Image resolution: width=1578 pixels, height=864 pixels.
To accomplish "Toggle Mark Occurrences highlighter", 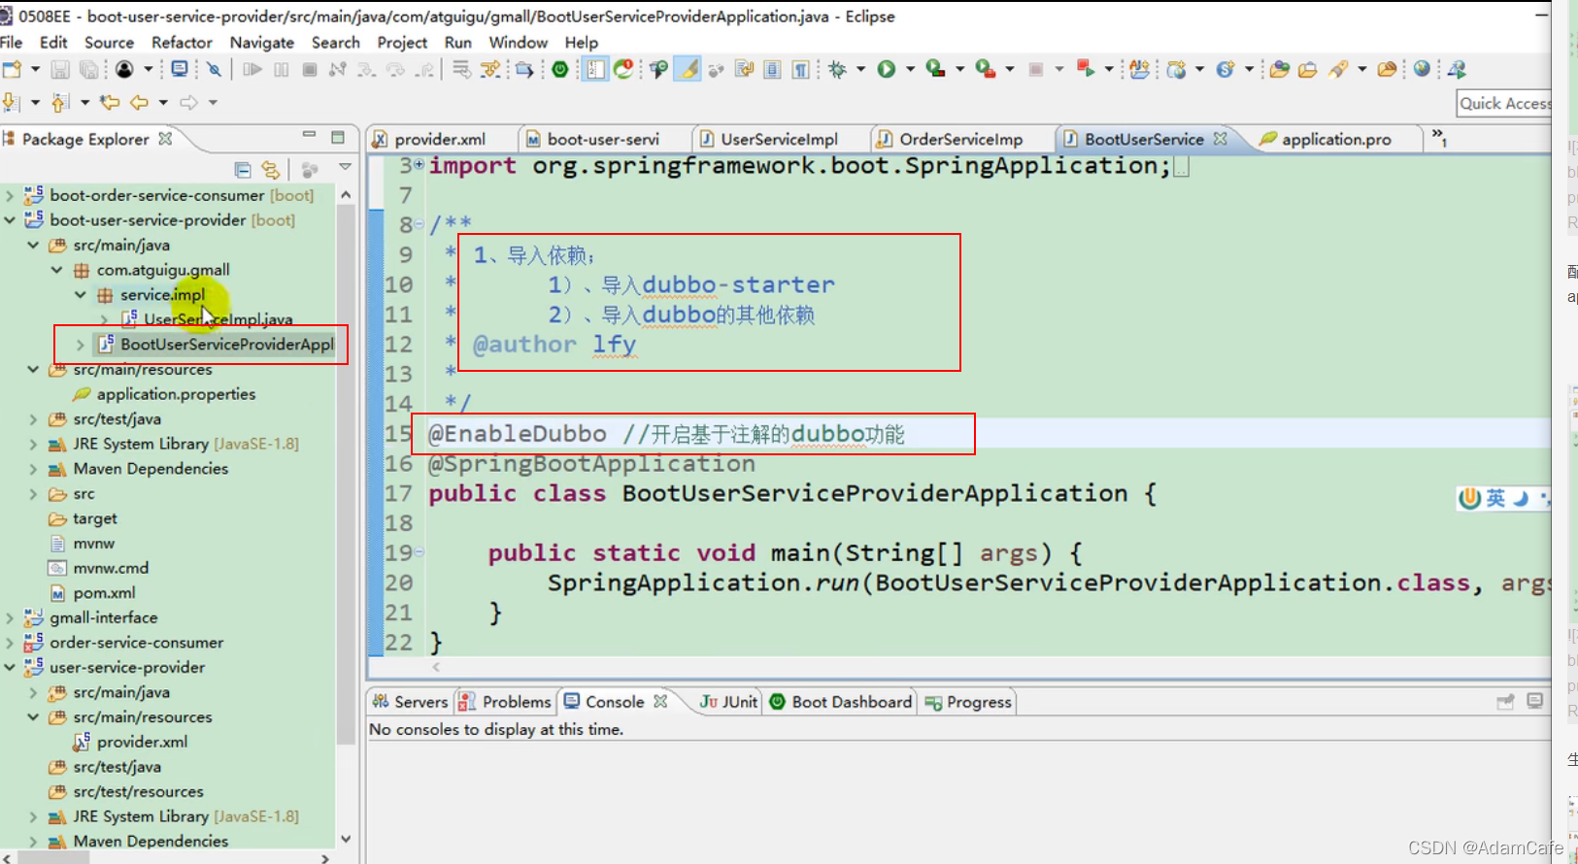I will coord(688,69).
